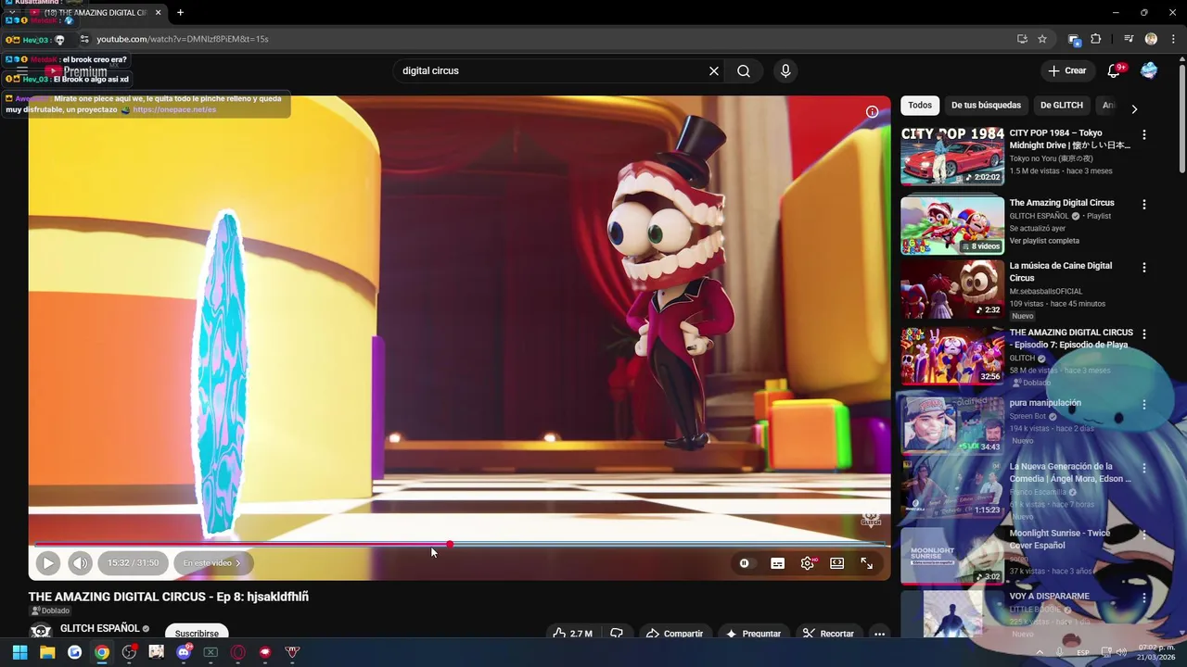Toggle subtitles in the video player

[x=777, y=563]
